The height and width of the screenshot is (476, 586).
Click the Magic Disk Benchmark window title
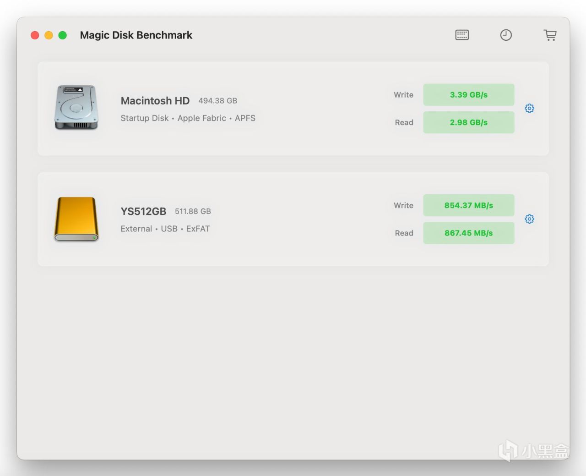click(136, 35)
